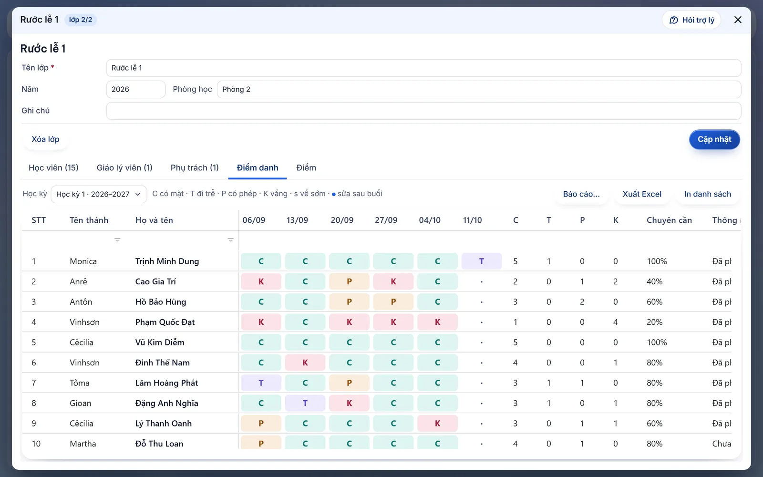Viewport: 763px width, 477px height.
Task: Click the name Phạm Quốc Đạt
Action: tap(165, 322)
